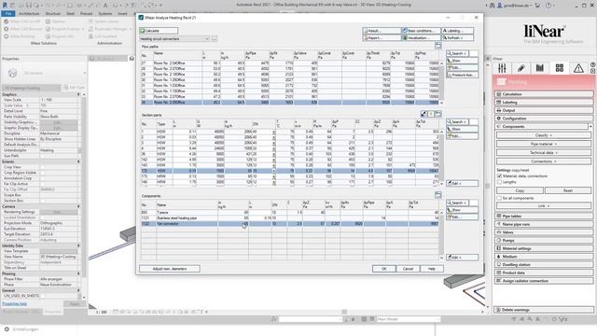Click Show next to Components table
This screenshot has height=336, width=597.
click(462, 210)
